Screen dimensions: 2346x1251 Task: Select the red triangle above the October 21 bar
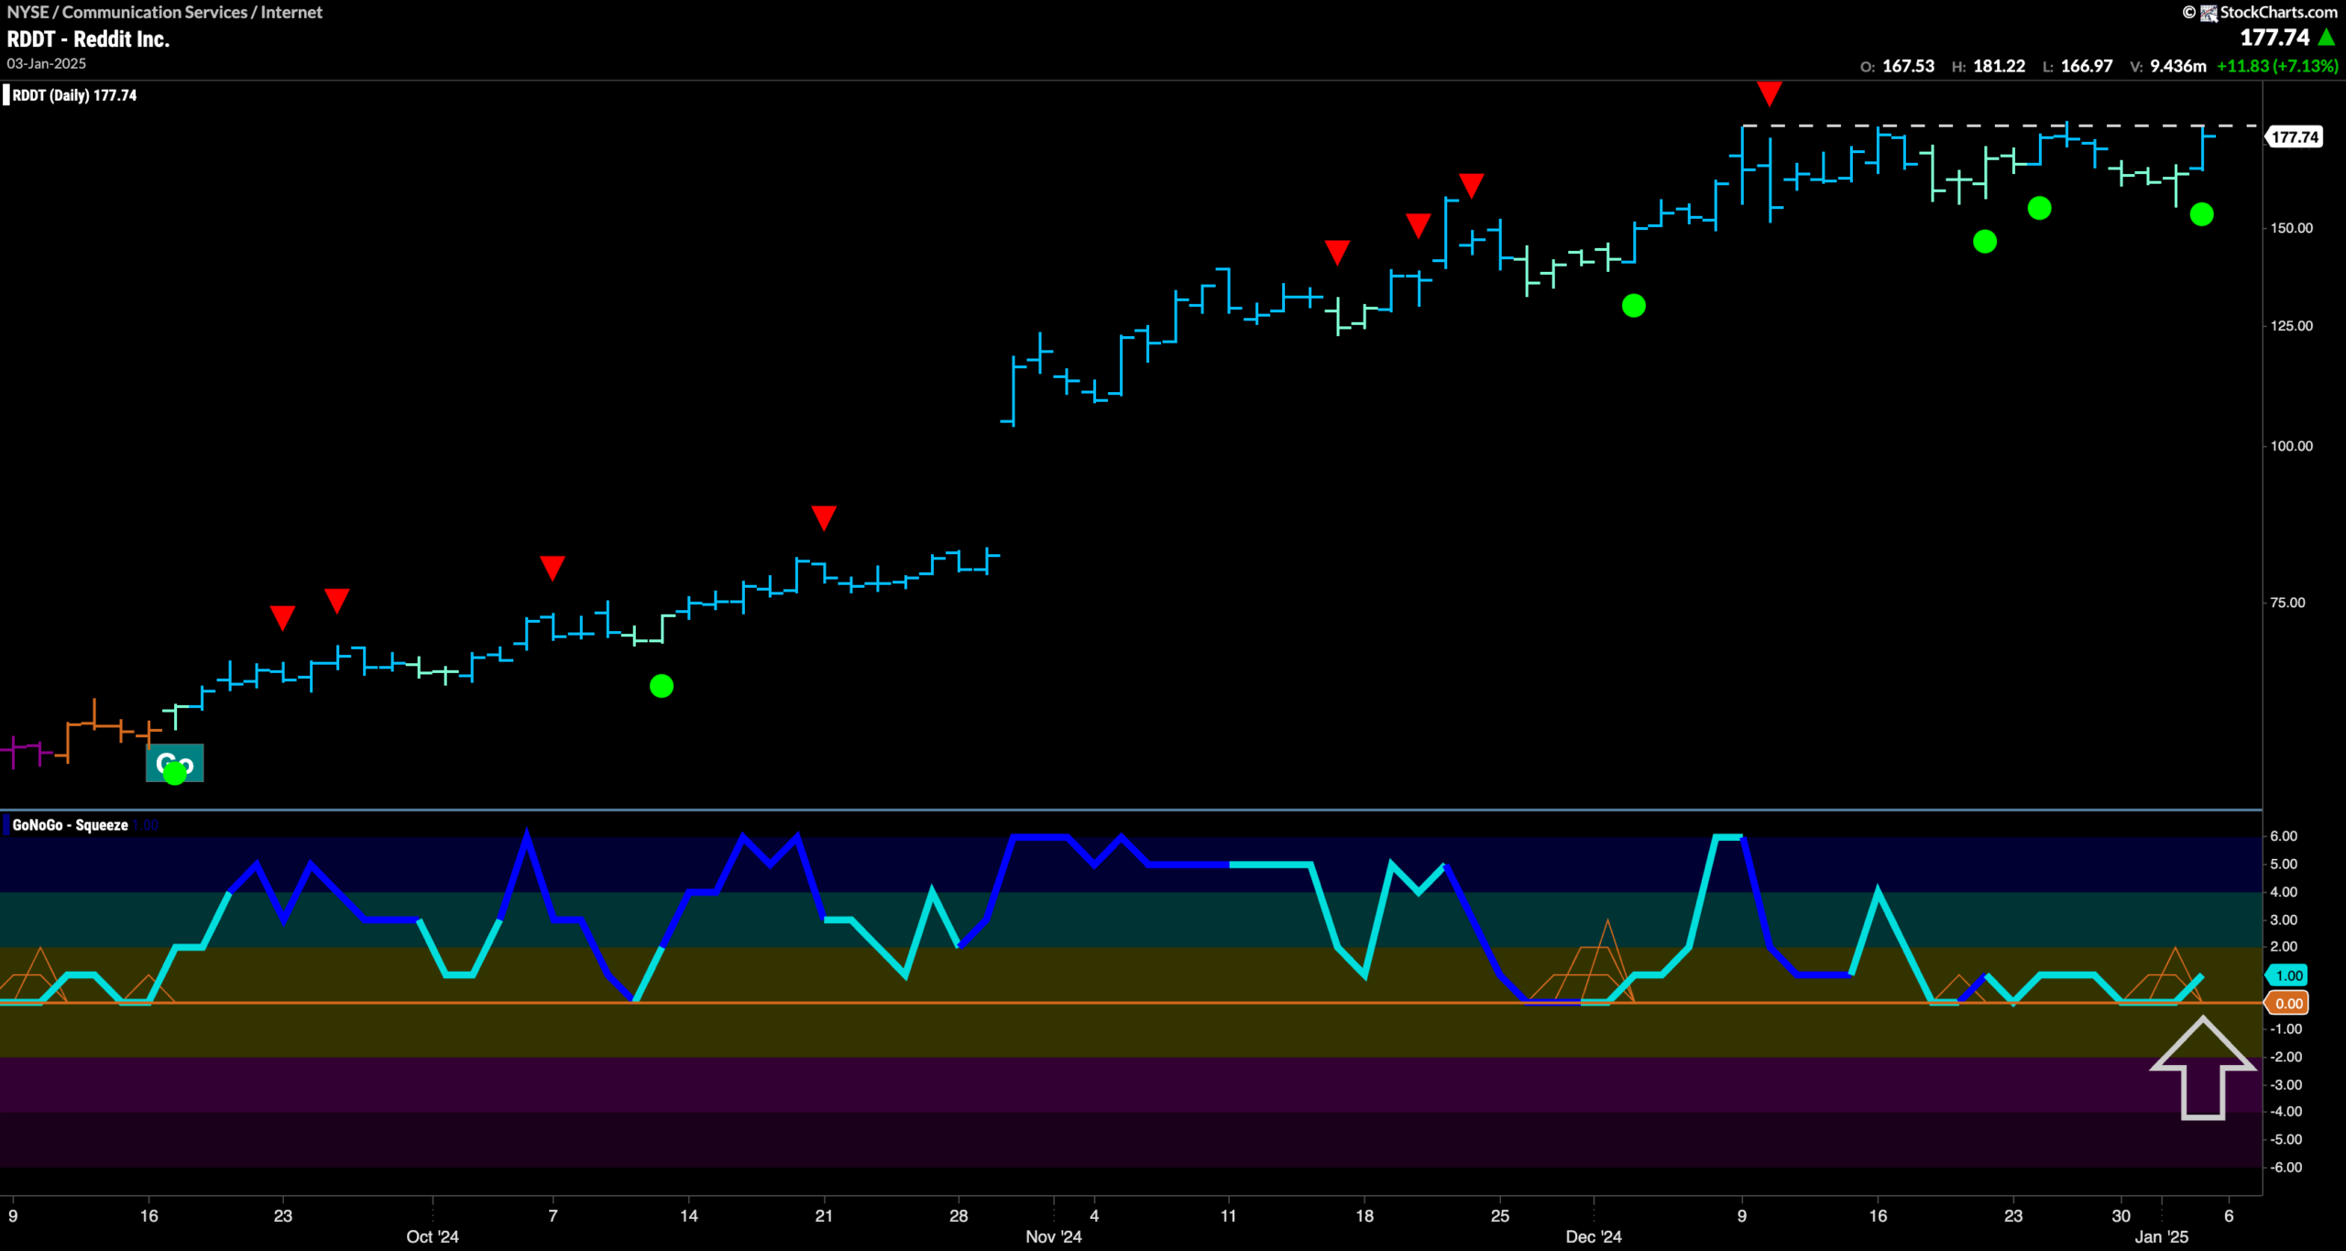(x=824, y=517)
